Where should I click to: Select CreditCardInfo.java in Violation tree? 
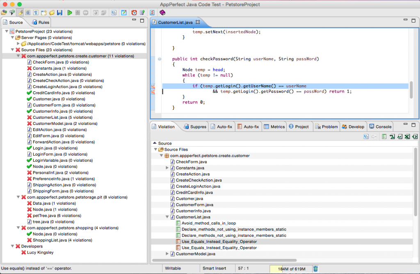click(194, 192)
